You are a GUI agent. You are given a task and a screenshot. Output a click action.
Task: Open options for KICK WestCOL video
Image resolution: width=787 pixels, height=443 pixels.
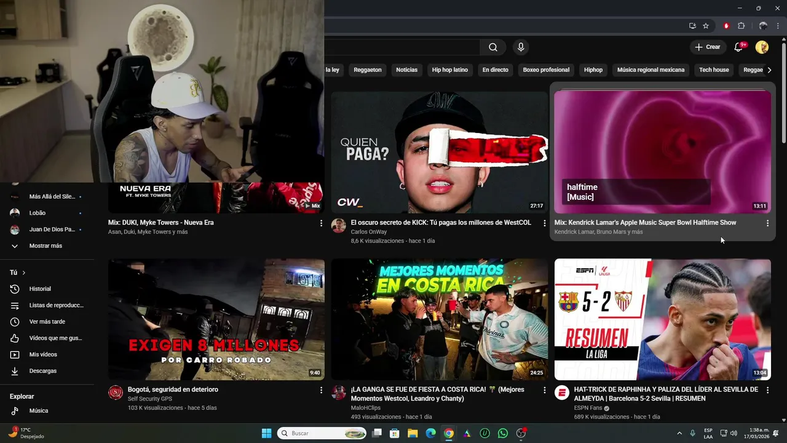click(x=544, y=223)
